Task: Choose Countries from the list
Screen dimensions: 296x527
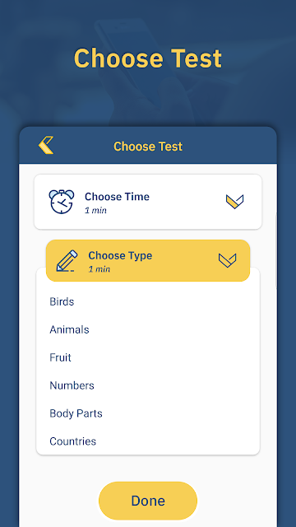Action: click(73, 441)
